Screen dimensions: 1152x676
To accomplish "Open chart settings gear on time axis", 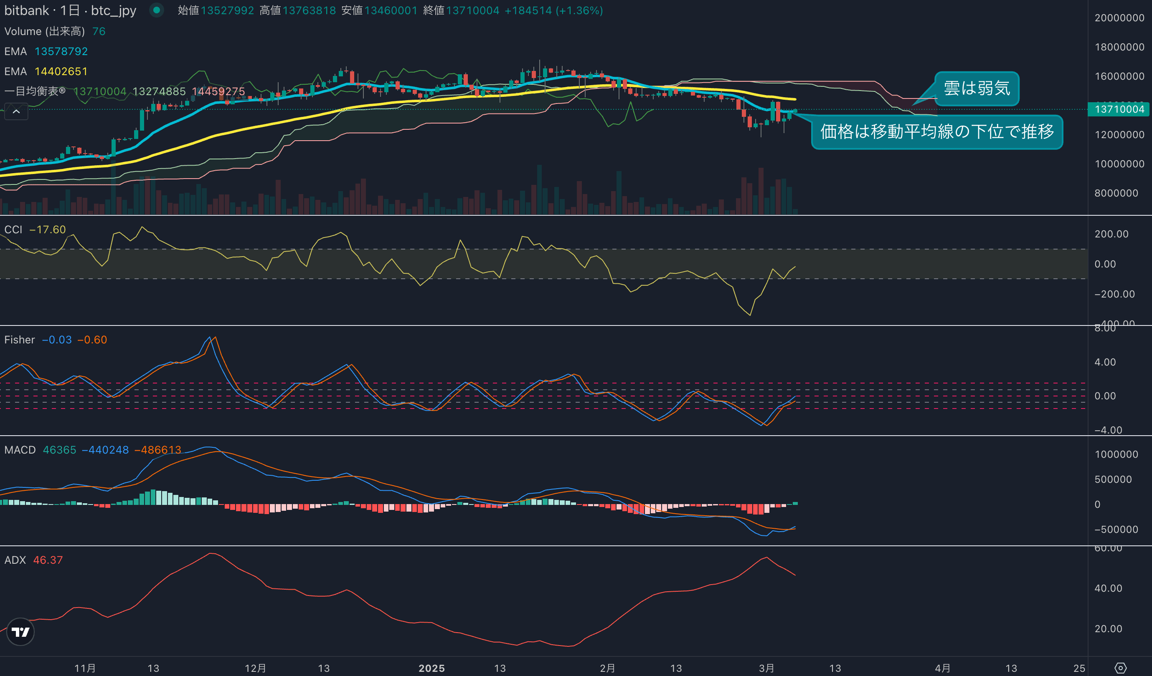I will [1120, 668].
